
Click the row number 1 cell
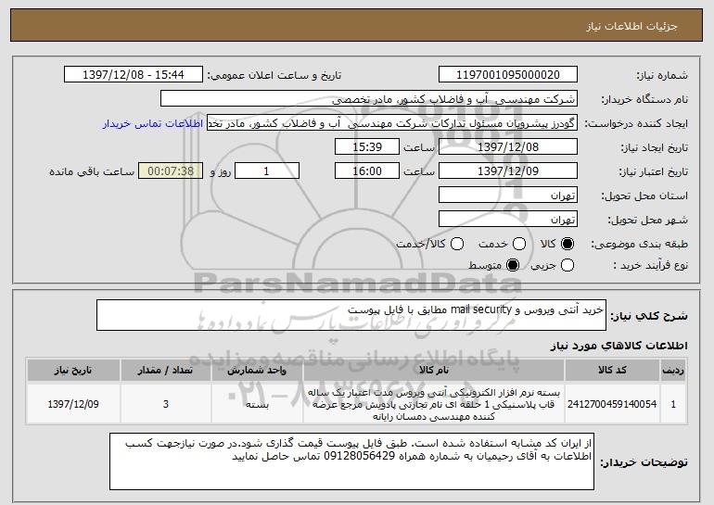673,404
